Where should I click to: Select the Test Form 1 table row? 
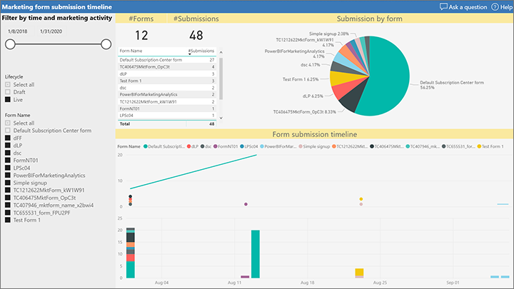(167, 81)
